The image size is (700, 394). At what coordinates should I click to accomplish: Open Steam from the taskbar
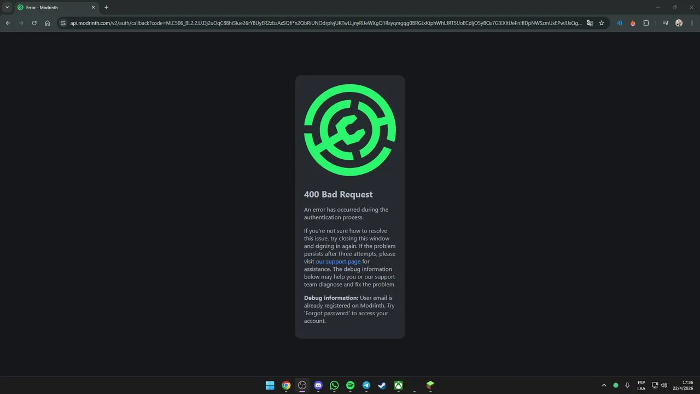click(x=383, y=385)
